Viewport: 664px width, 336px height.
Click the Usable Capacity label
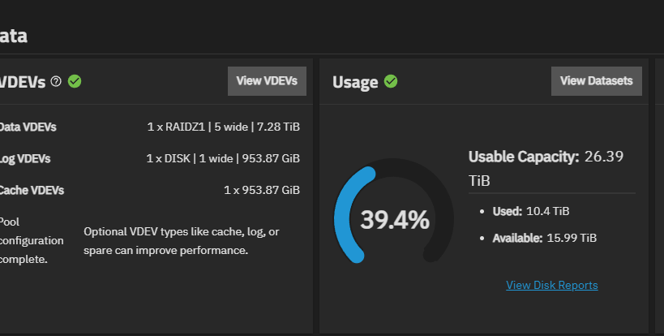[525, 157]
